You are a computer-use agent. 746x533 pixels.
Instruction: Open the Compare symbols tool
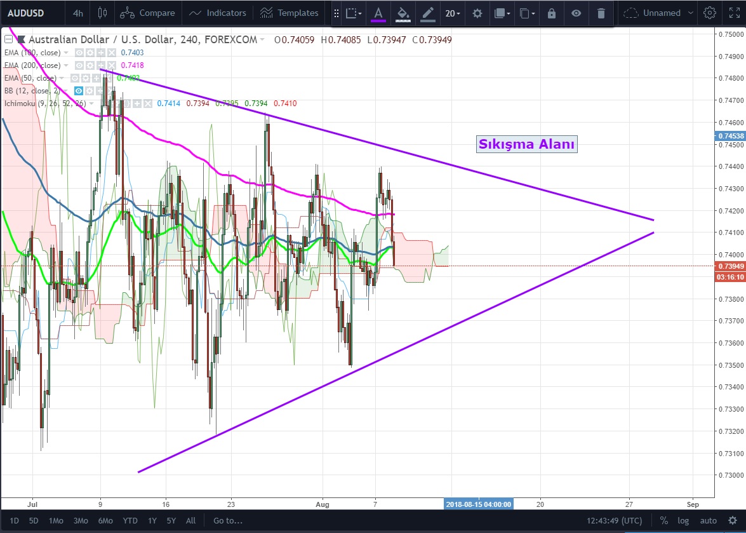147,13
